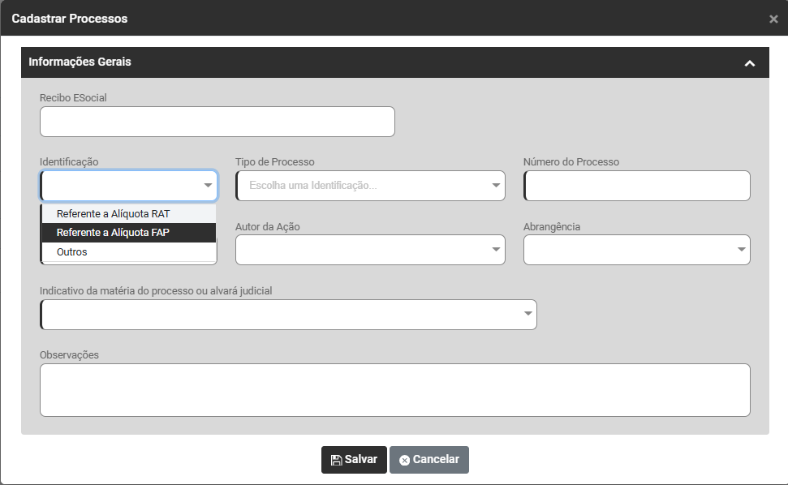
Task: Open the Abrangência dropdown
Action: pyautogui.click(x=637, y=250)
